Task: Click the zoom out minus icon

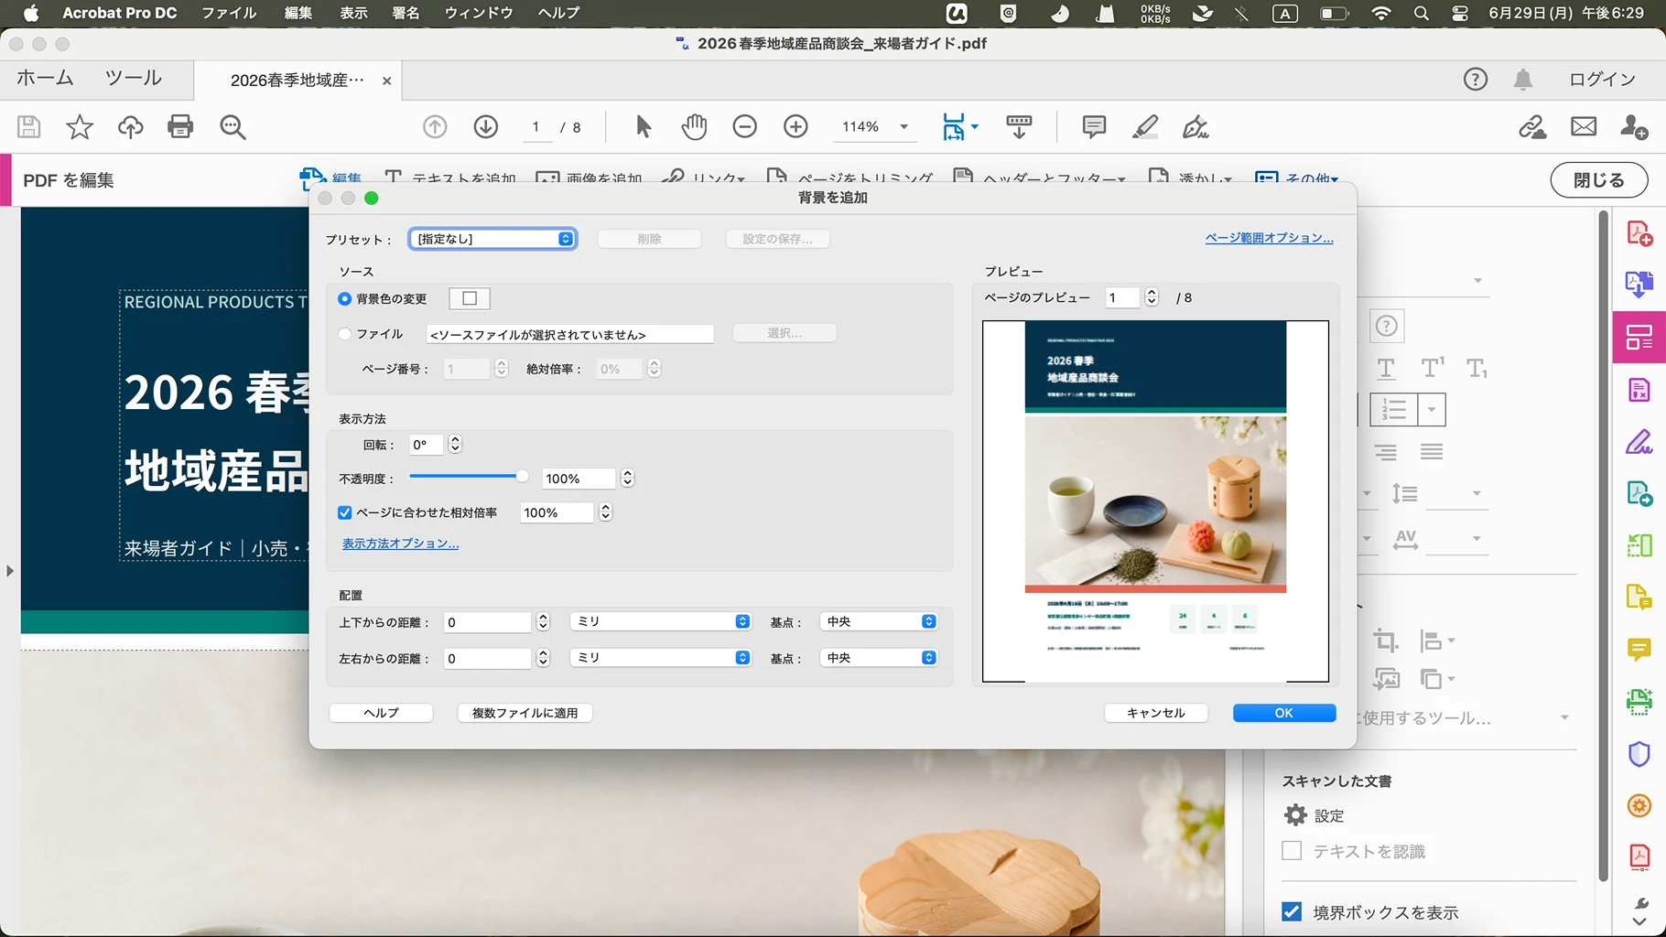Action: coord(745,126)
